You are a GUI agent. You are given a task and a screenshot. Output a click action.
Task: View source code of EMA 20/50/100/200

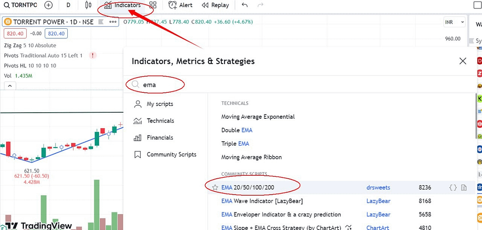[453, 188]
